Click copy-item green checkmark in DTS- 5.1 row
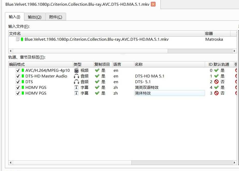Image resolution: width=239 pixels, height=171 pixels. [97, 82]
